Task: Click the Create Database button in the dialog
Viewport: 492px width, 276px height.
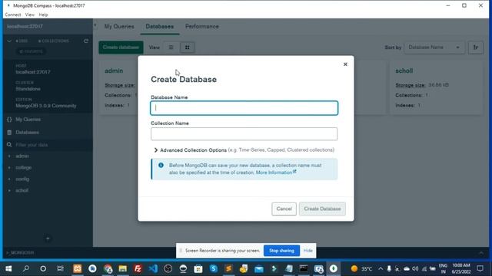Action: [322, 209]
